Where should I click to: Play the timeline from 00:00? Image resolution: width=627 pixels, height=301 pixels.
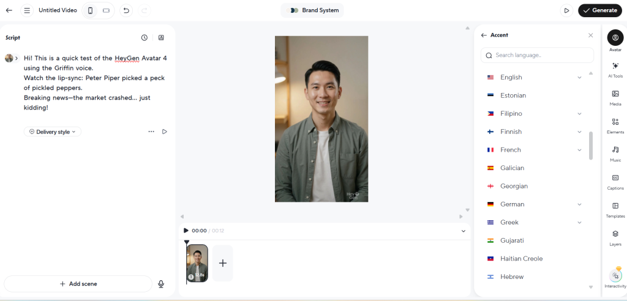click(x=186, y=231)
